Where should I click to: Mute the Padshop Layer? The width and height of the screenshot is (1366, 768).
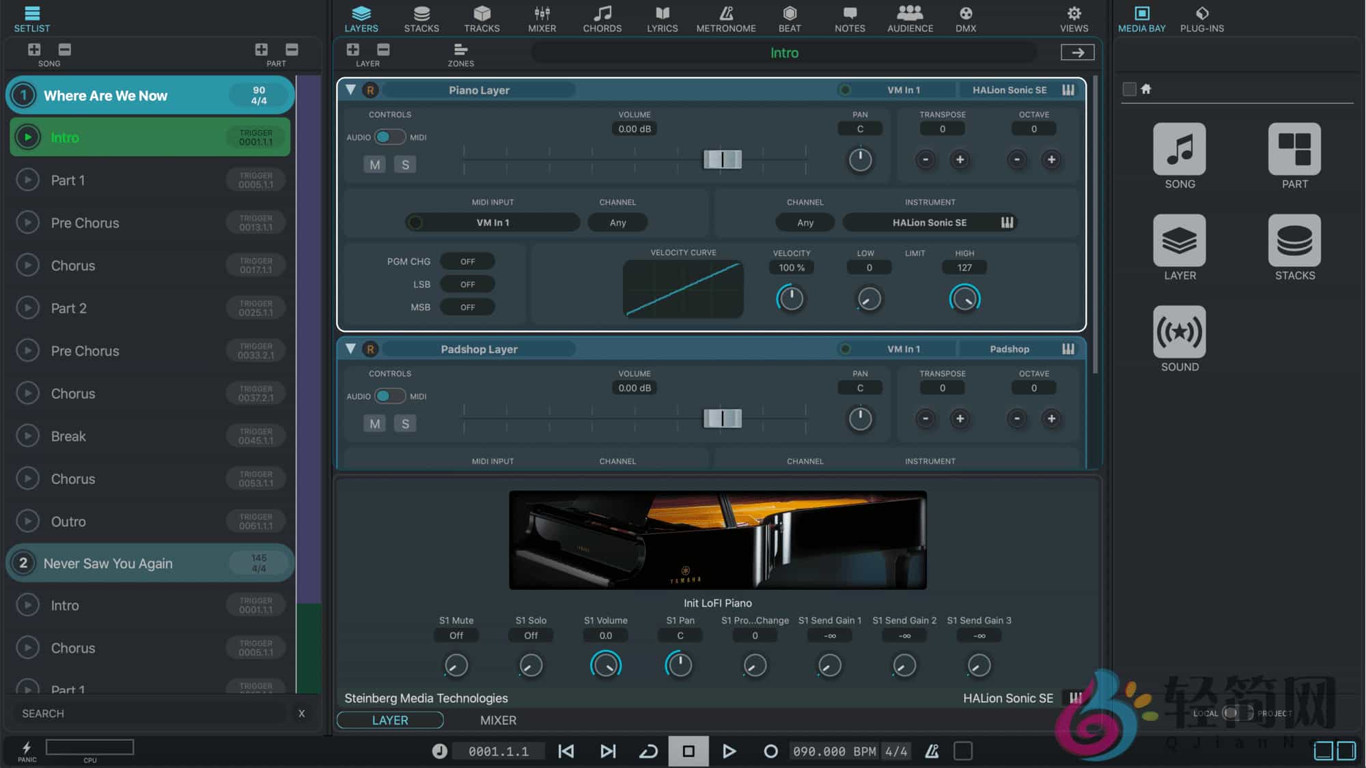(374, 423)
